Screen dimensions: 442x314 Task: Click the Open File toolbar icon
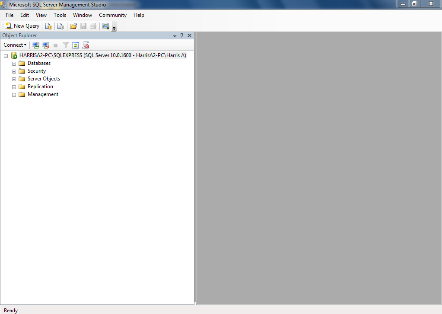click(73, 26)
